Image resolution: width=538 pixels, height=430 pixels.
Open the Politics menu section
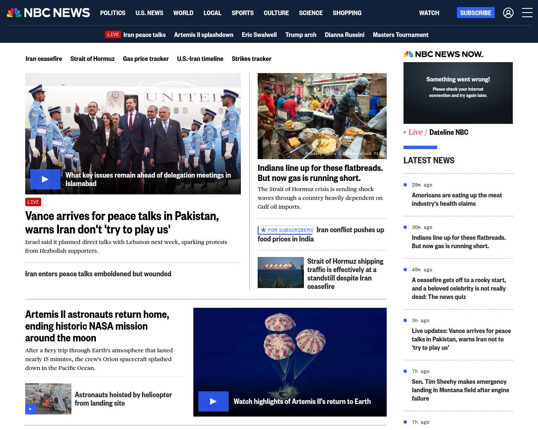click(x=113, y=13)
